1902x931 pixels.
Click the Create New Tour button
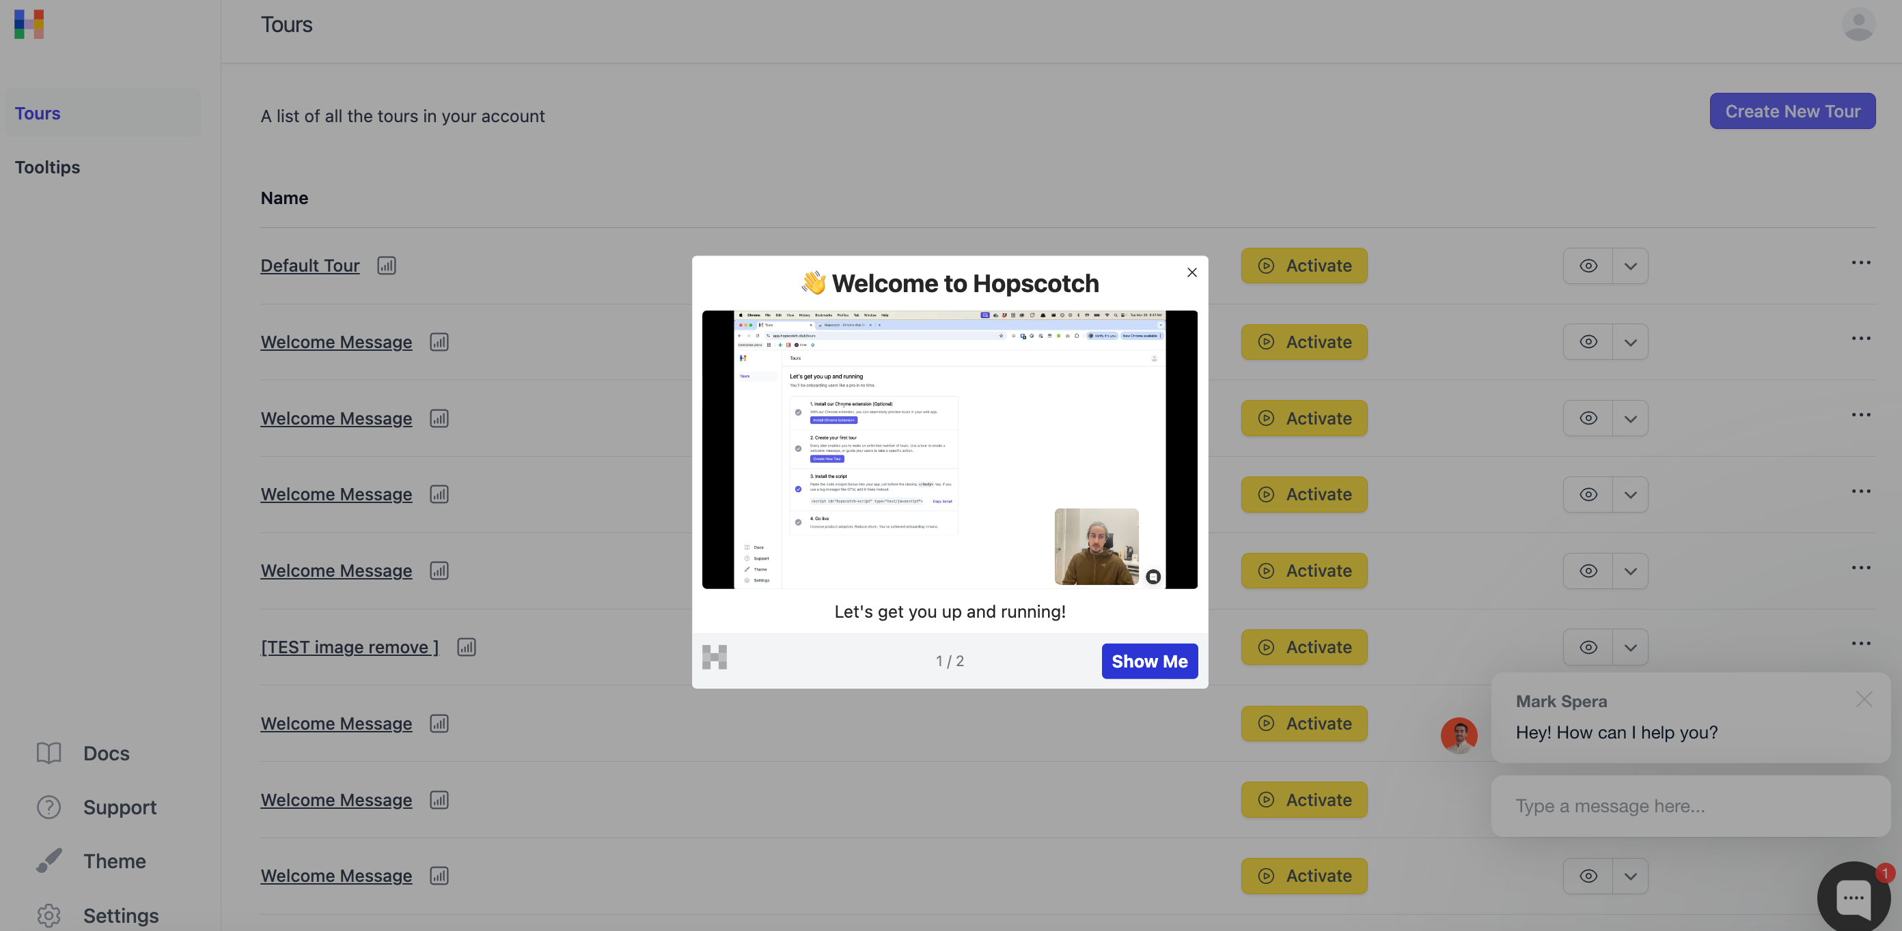point(1793,111)
